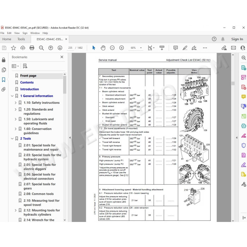
Task: Click the Print file icon
Action: coord(32,48)
